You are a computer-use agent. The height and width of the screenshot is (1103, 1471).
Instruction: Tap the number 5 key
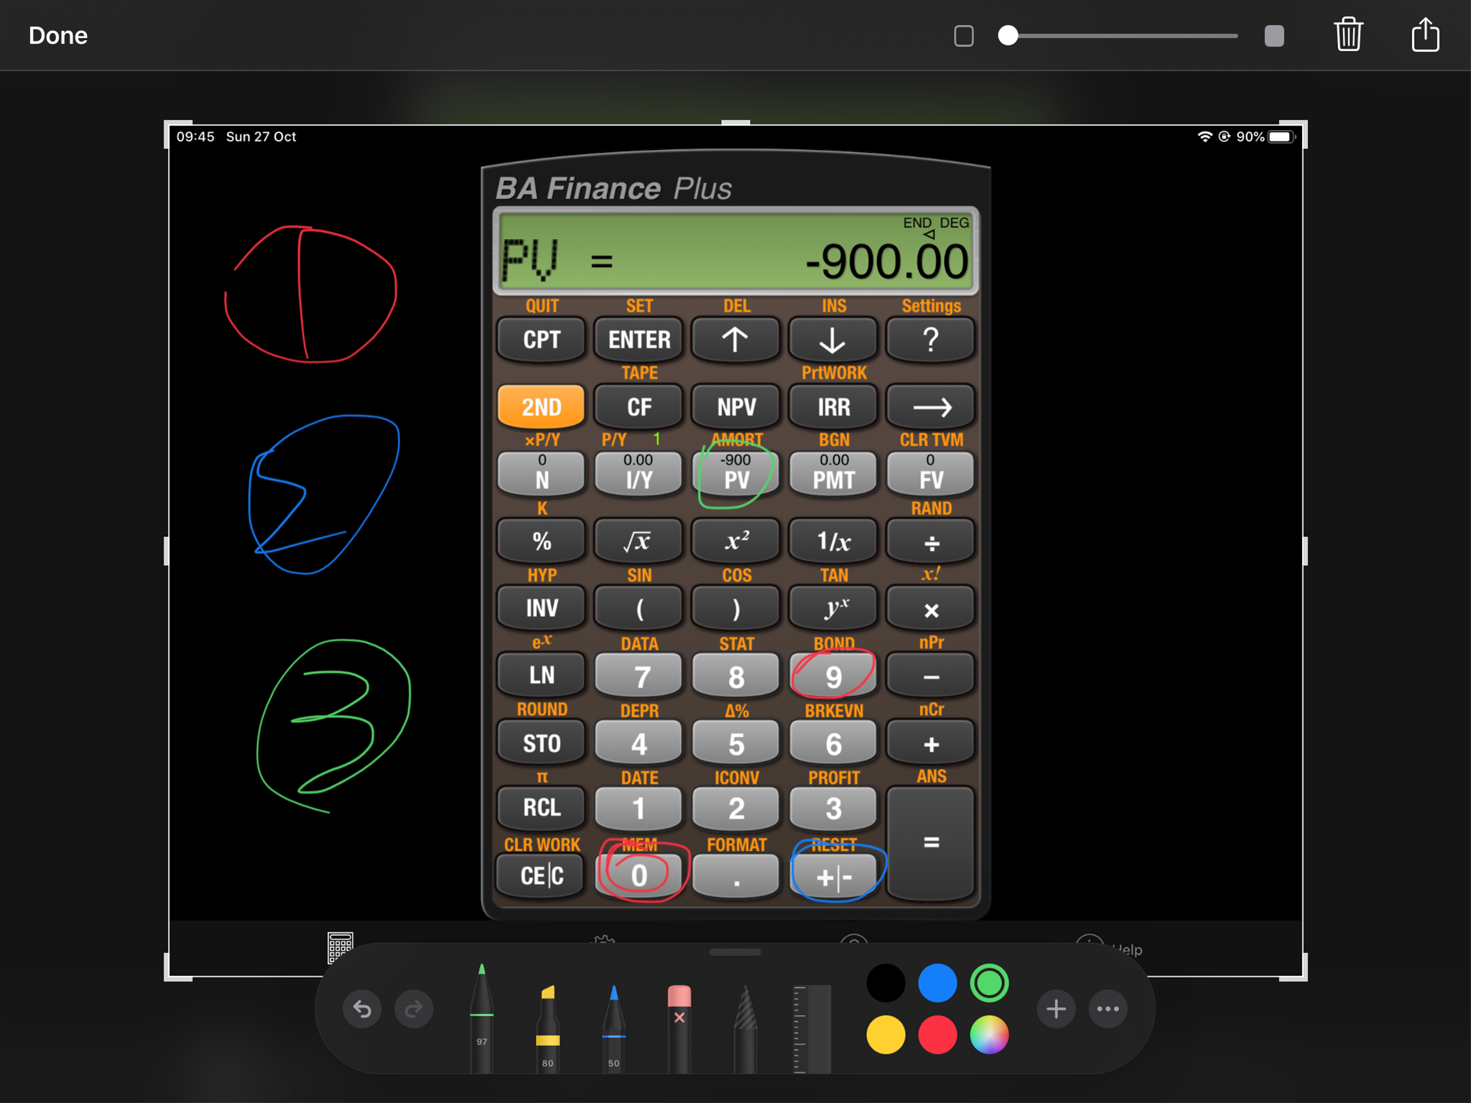pos(735,743)
